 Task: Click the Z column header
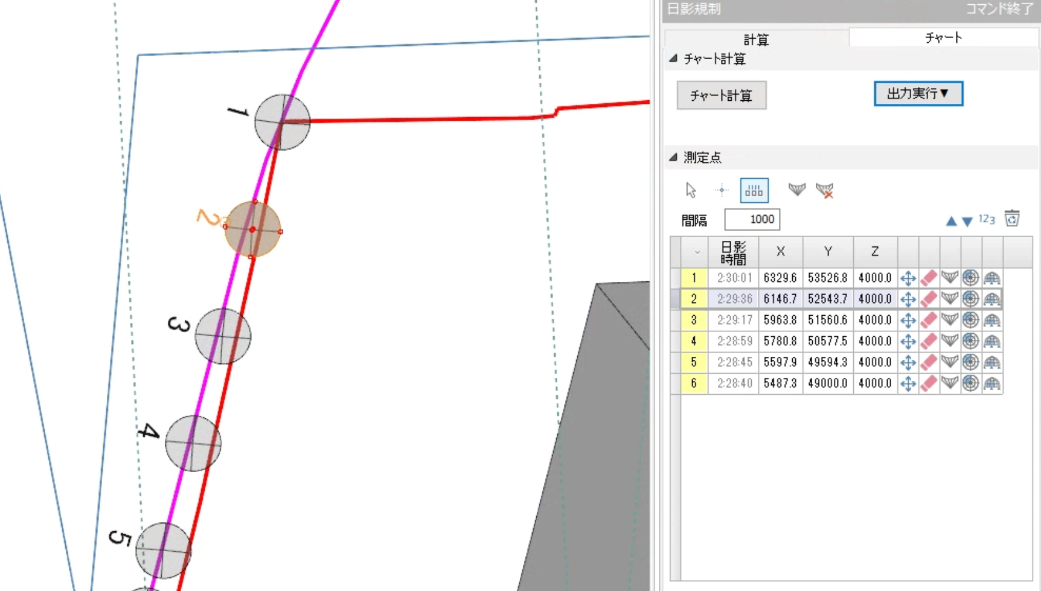coord(875,252)
